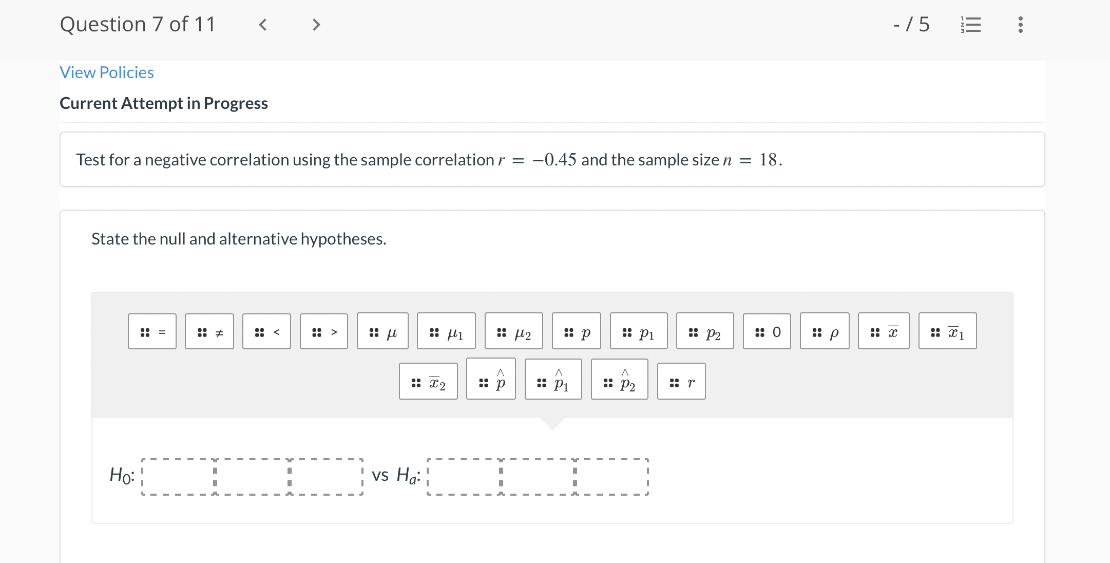Select the μ tile

[x=382, y=331]
